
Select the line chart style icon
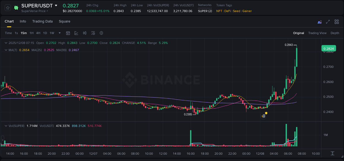76,33
